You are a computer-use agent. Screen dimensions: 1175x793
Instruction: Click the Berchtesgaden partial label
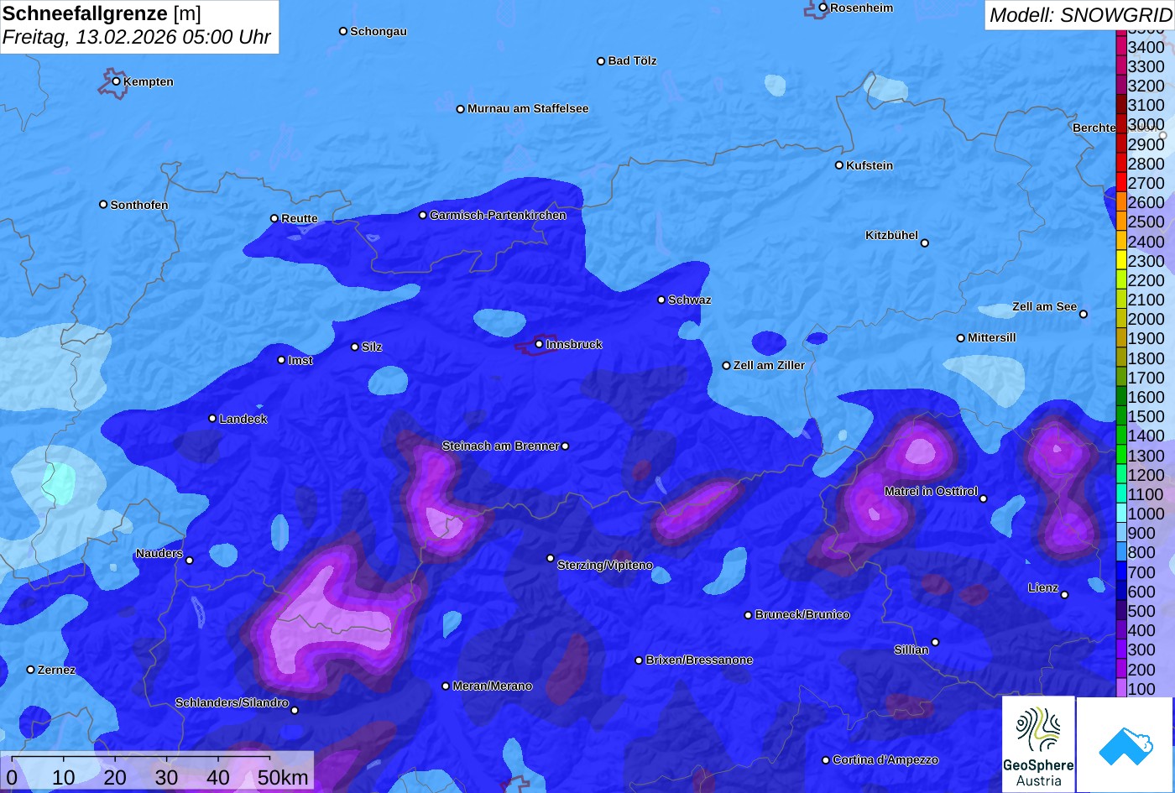pos(1094,128)
